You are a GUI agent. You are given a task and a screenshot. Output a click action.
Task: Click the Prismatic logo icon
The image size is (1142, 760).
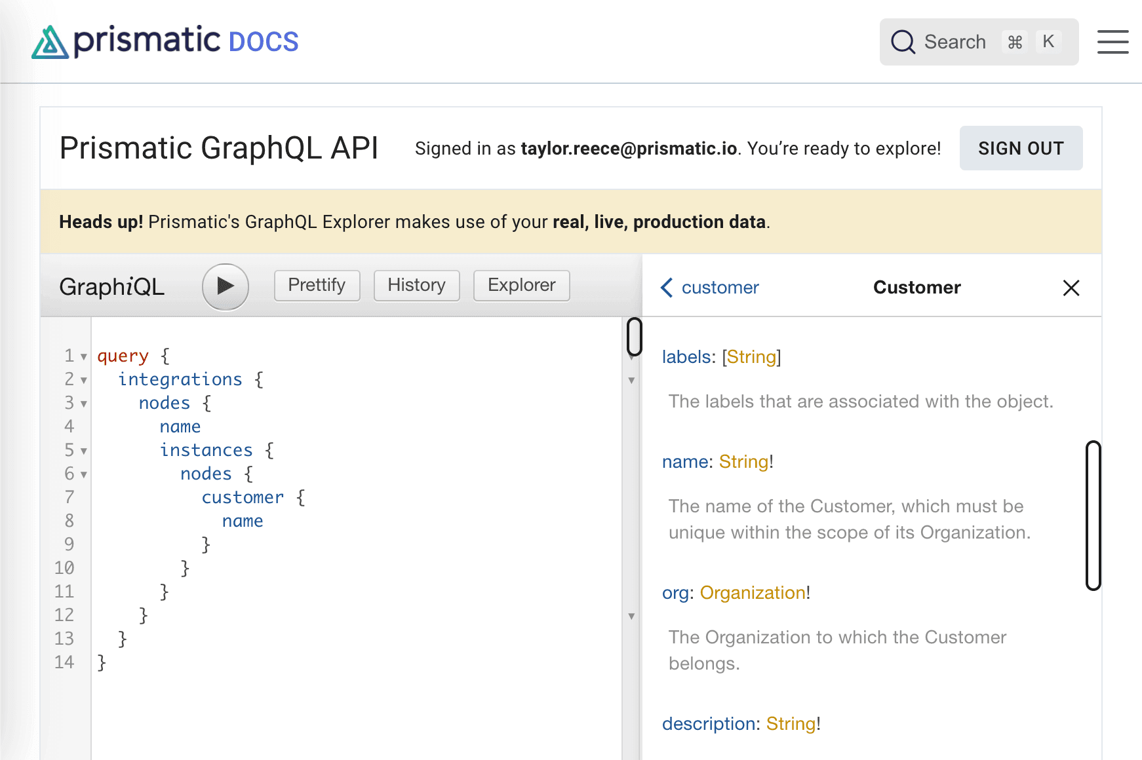click(50, 43)
